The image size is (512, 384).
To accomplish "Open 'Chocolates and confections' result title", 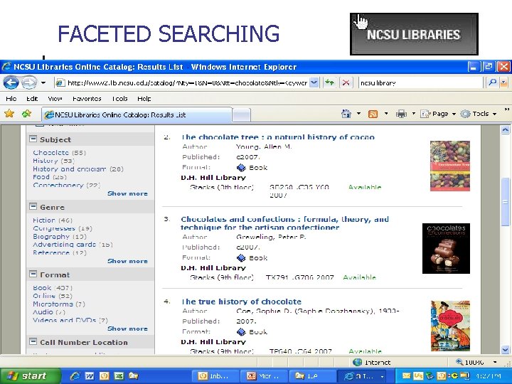I will (284, 223).
